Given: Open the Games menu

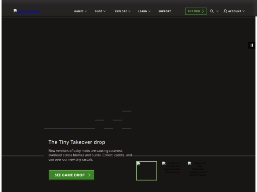Looking at the screenshot, I should tap(79, 11).
